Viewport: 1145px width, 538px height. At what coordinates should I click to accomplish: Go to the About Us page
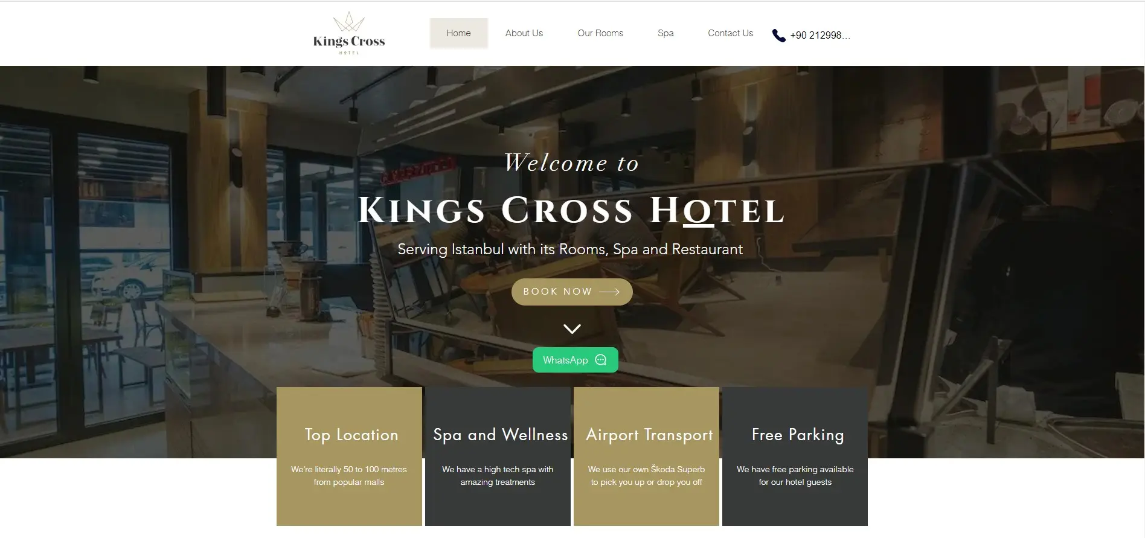(x=524, y=33)
